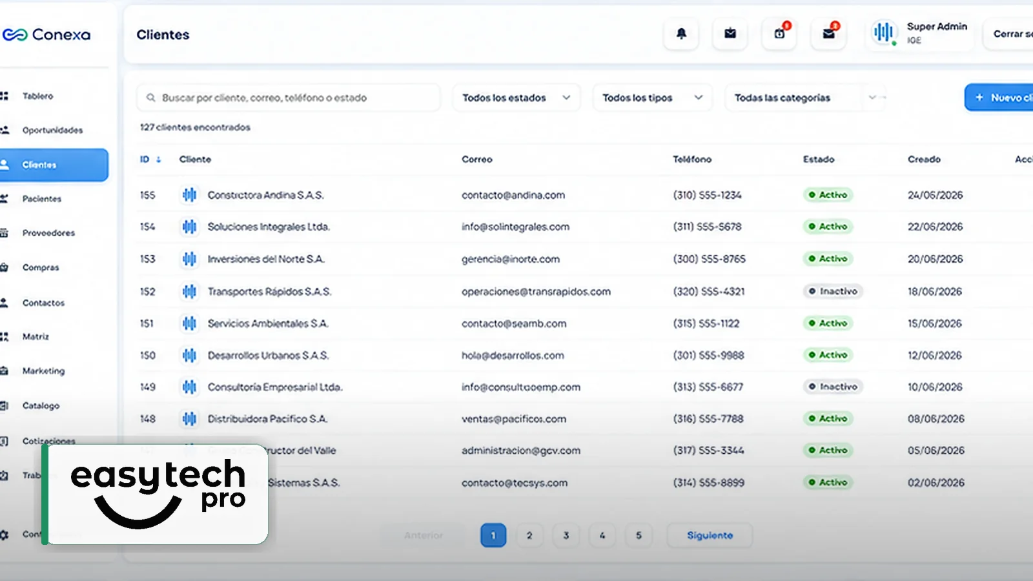Click created date 08/06/2026
1033x581 pixels.
point(936,419)
